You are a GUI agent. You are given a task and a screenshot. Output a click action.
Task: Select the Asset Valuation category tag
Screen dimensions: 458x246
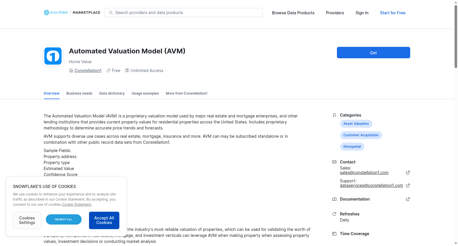pyautogui.click(x=356, y=124)
